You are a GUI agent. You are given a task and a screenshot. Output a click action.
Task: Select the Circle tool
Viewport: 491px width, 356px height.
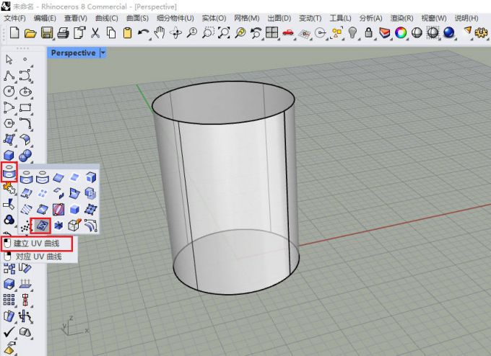click(9, 92)
